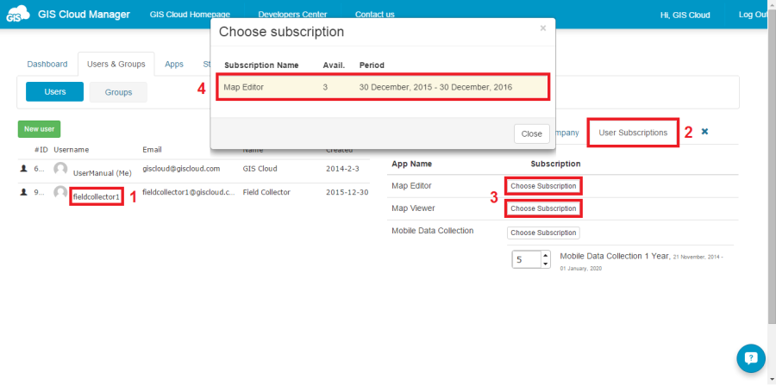Click person icon in fieldcollector1 row
Viewport: 776px width, 385px height.
(23, 192)
